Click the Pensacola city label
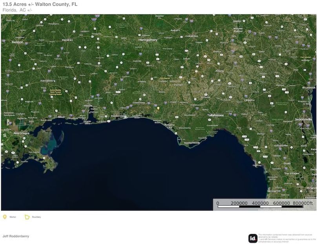The width and height of the screenshot is (317, 244). pos(117,116)
